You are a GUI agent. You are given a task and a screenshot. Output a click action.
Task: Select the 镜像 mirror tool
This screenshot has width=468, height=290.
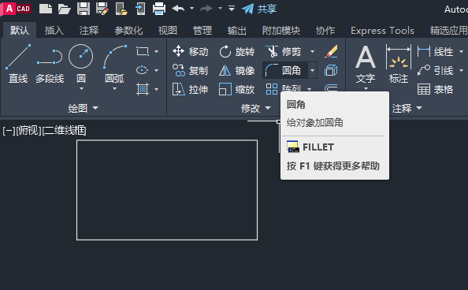pos(237,70)
